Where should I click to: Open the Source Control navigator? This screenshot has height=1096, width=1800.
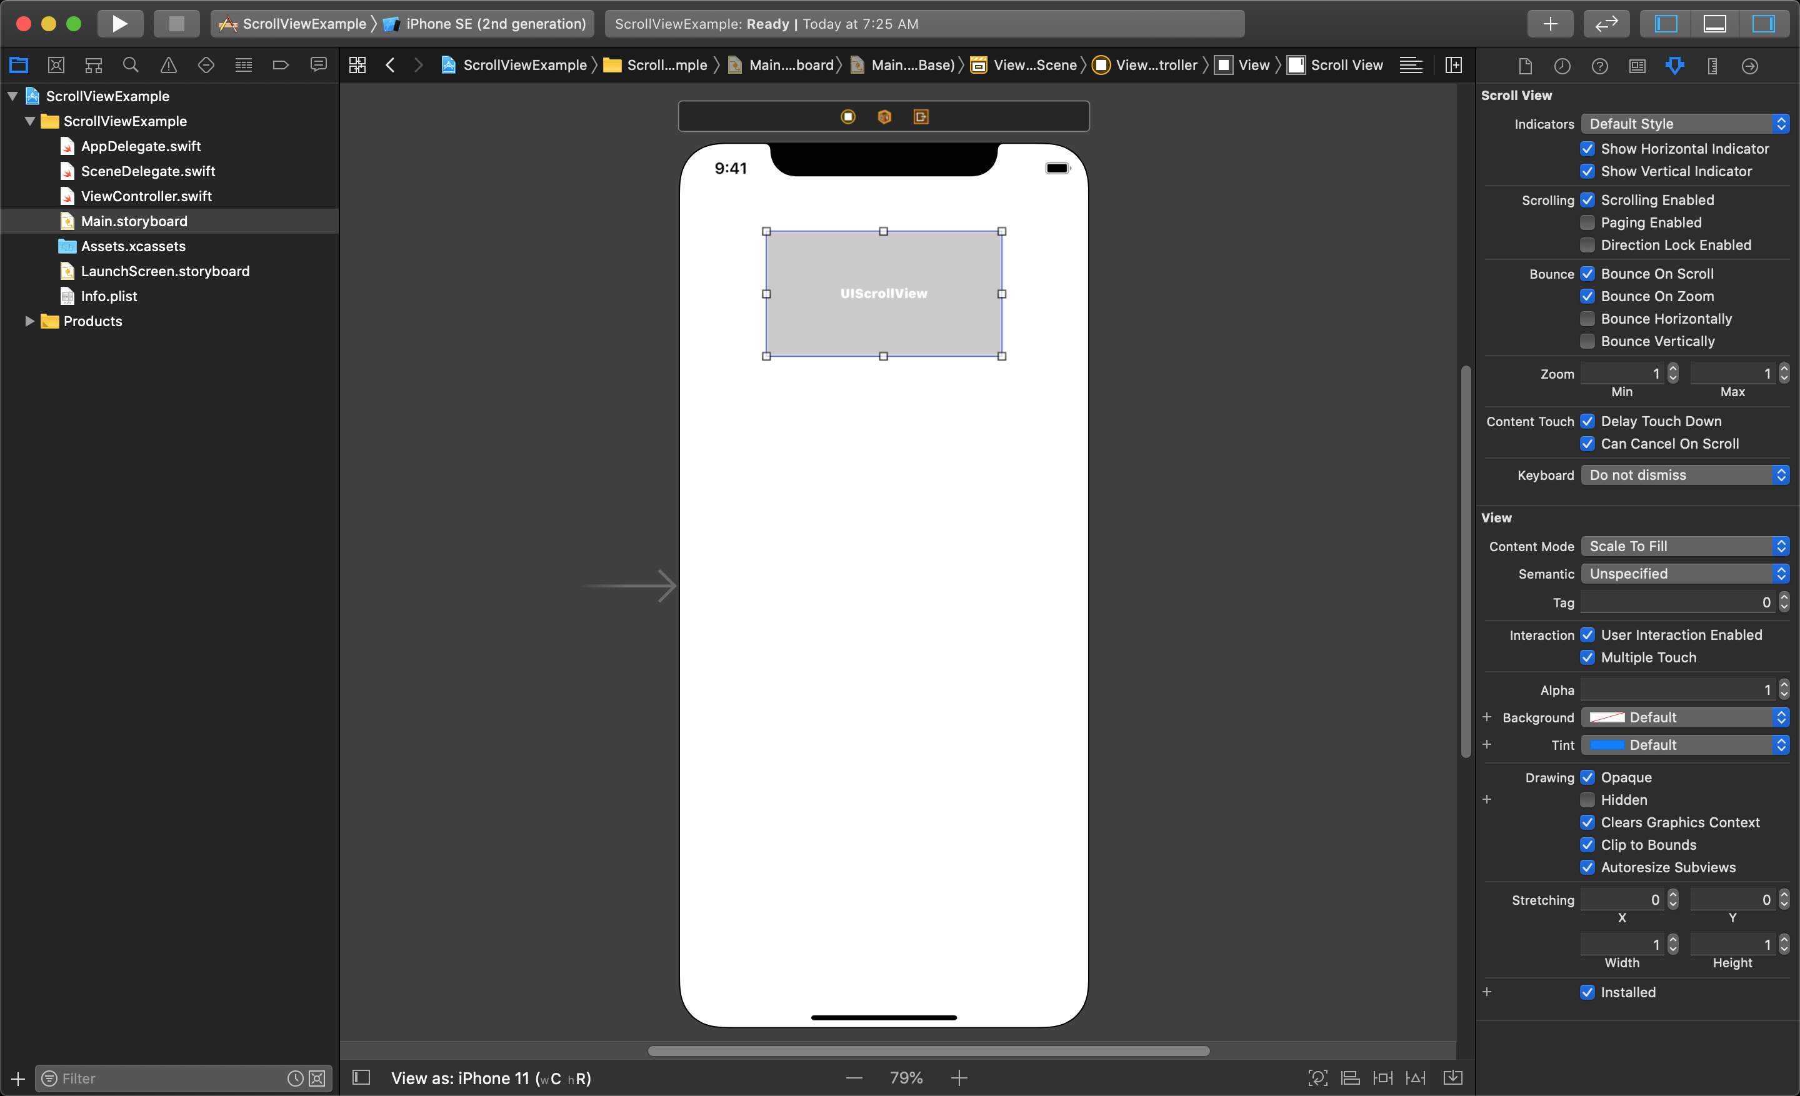pos(56,65)
